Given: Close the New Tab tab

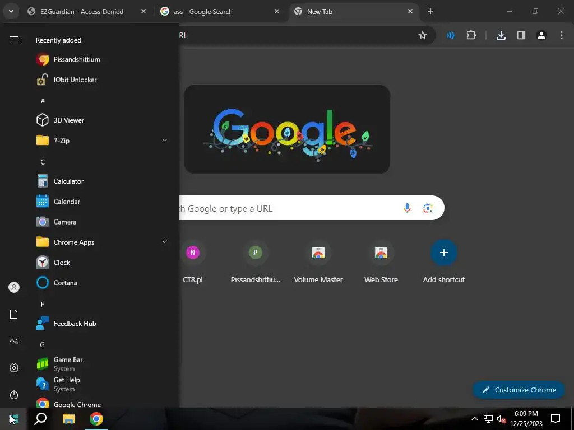Looking at the screenshot, I should (410, 11).
